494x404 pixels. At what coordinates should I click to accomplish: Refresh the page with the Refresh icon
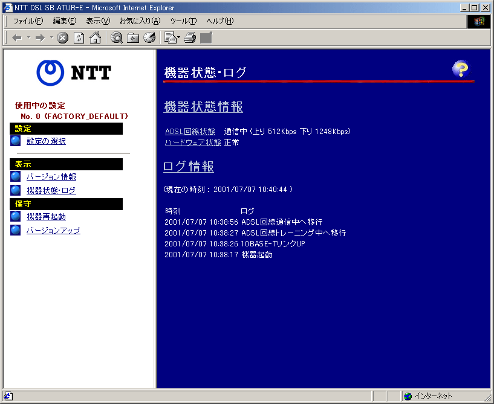(79, 38)
